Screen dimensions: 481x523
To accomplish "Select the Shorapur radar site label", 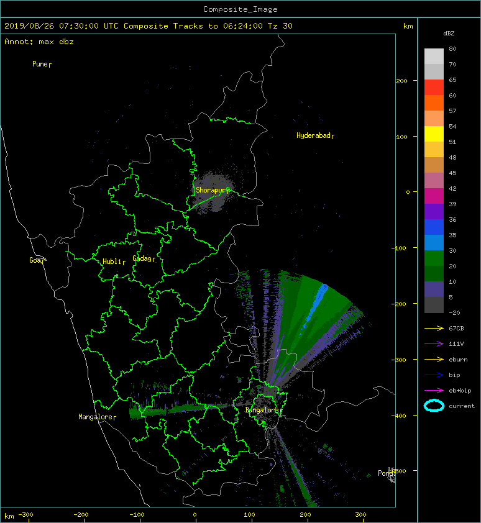I will [213, 190].
